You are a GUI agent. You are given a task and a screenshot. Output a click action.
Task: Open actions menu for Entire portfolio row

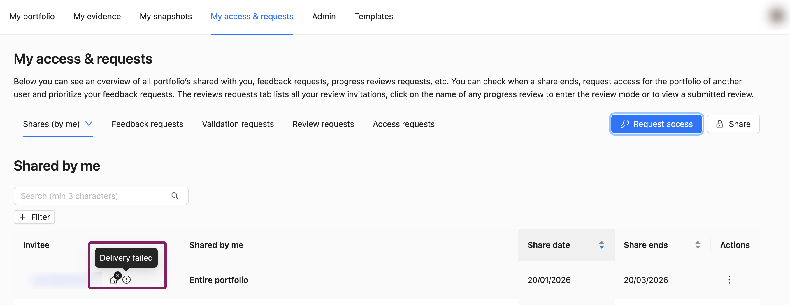[729, 280]
